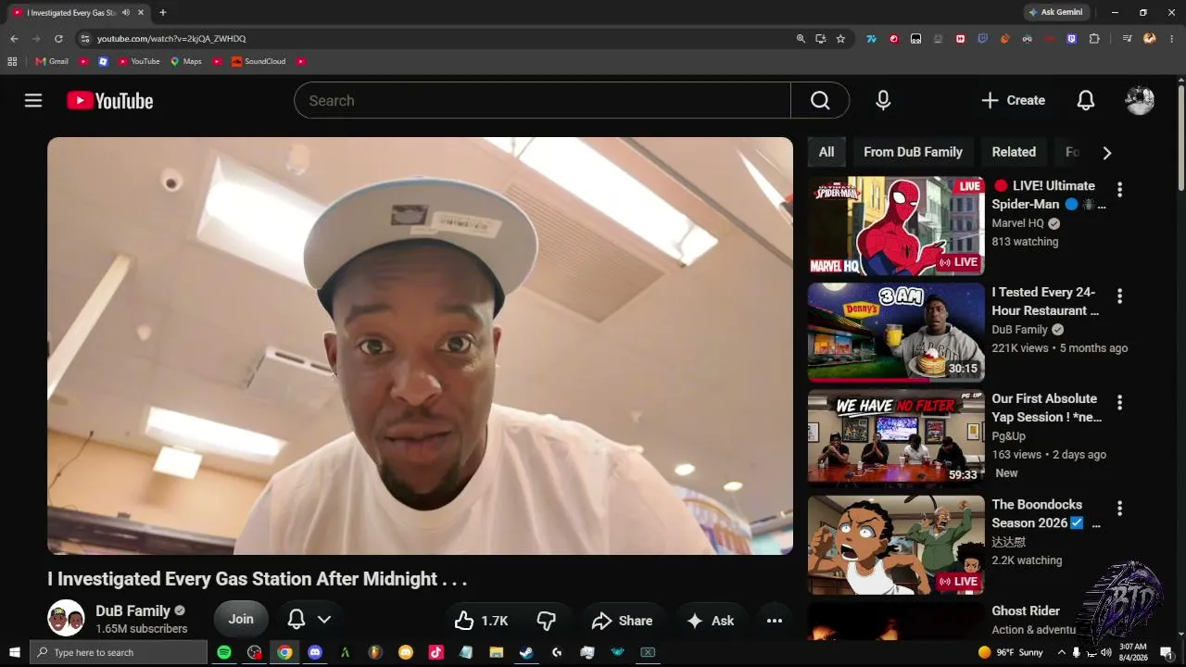Click Ask Gemini in the title bar

[x=1055, y=12]
